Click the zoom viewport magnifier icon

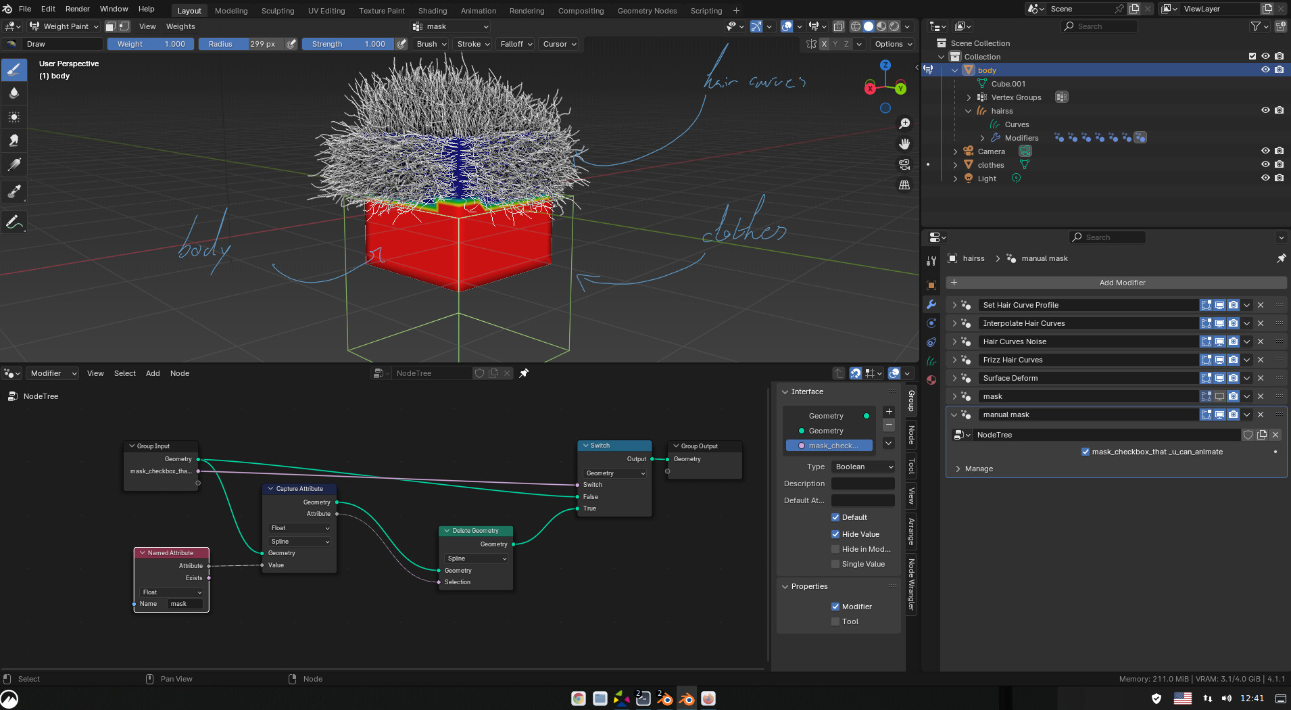(904, 124)
